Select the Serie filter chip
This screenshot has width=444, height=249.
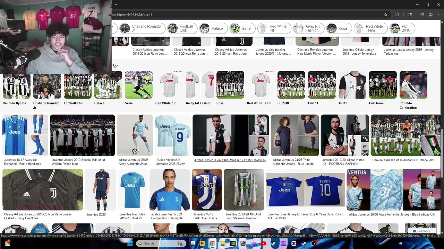[x=242, y=28]
